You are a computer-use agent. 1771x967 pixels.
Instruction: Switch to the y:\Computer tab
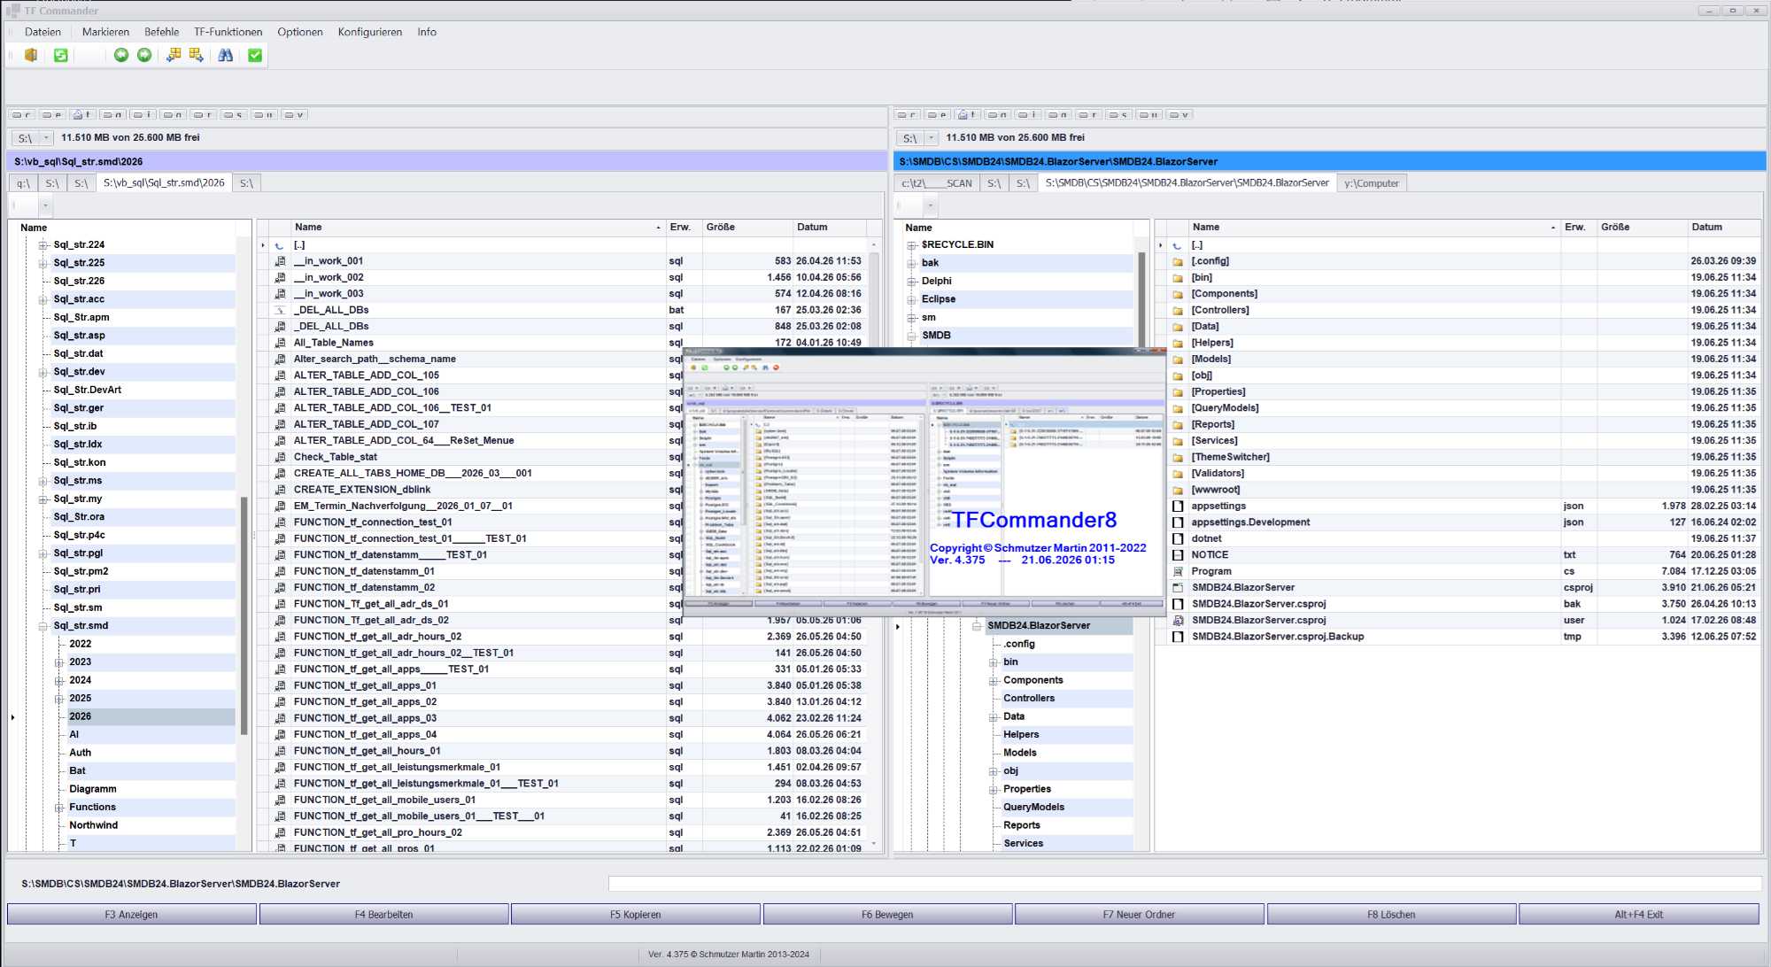tap(1371, 183)
